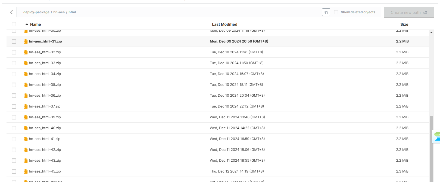Sort by Name column arrow
The height and width of the screenshot is (182, 440).
coord(27,24)
